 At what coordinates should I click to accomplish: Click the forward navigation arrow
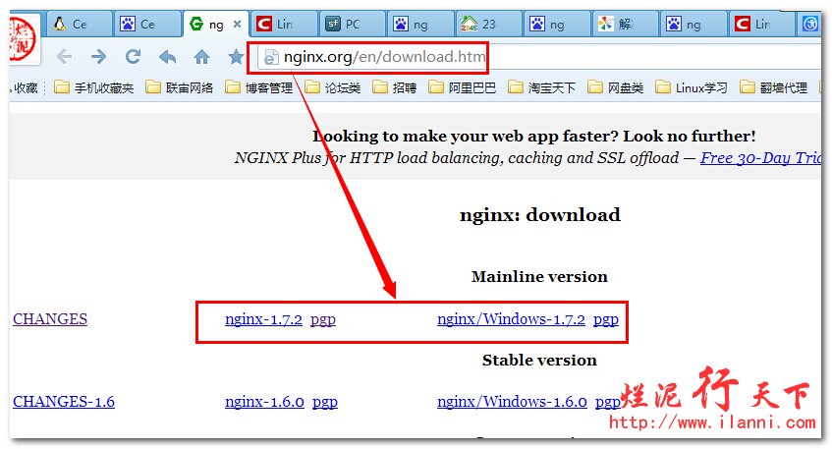[x=98, y=57]
